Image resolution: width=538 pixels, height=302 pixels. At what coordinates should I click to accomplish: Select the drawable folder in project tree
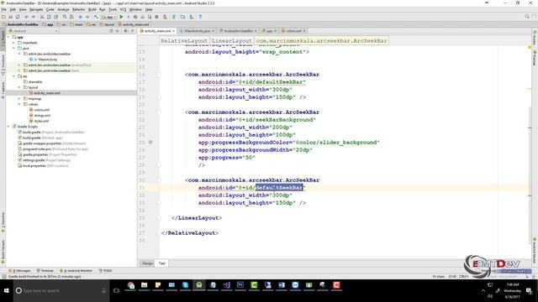[35, 82]
